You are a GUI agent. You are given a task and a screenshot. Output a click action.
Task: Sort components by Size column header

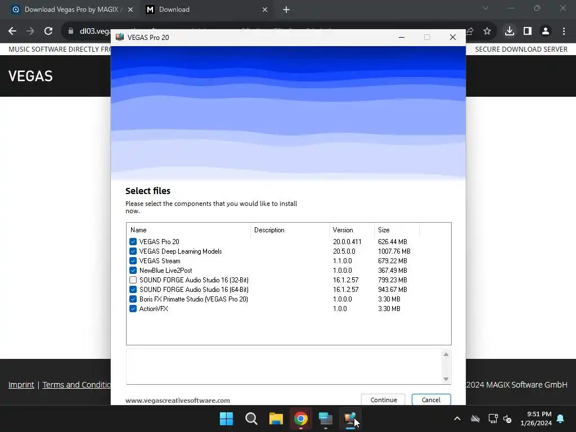pos(397,230)
